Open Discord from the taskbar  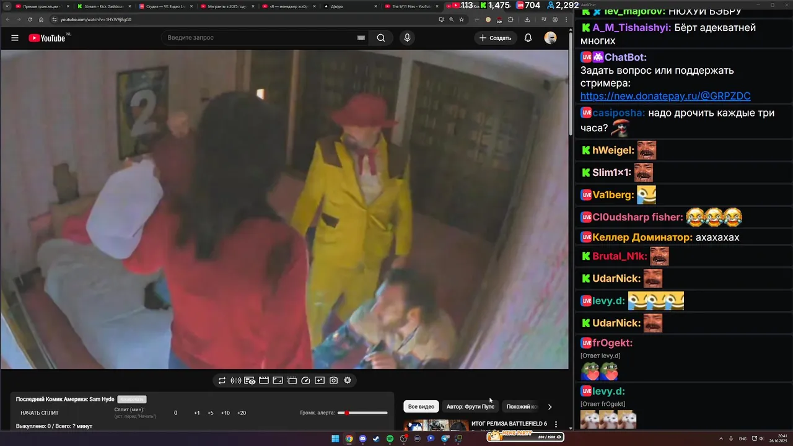[x=362, y=439]
